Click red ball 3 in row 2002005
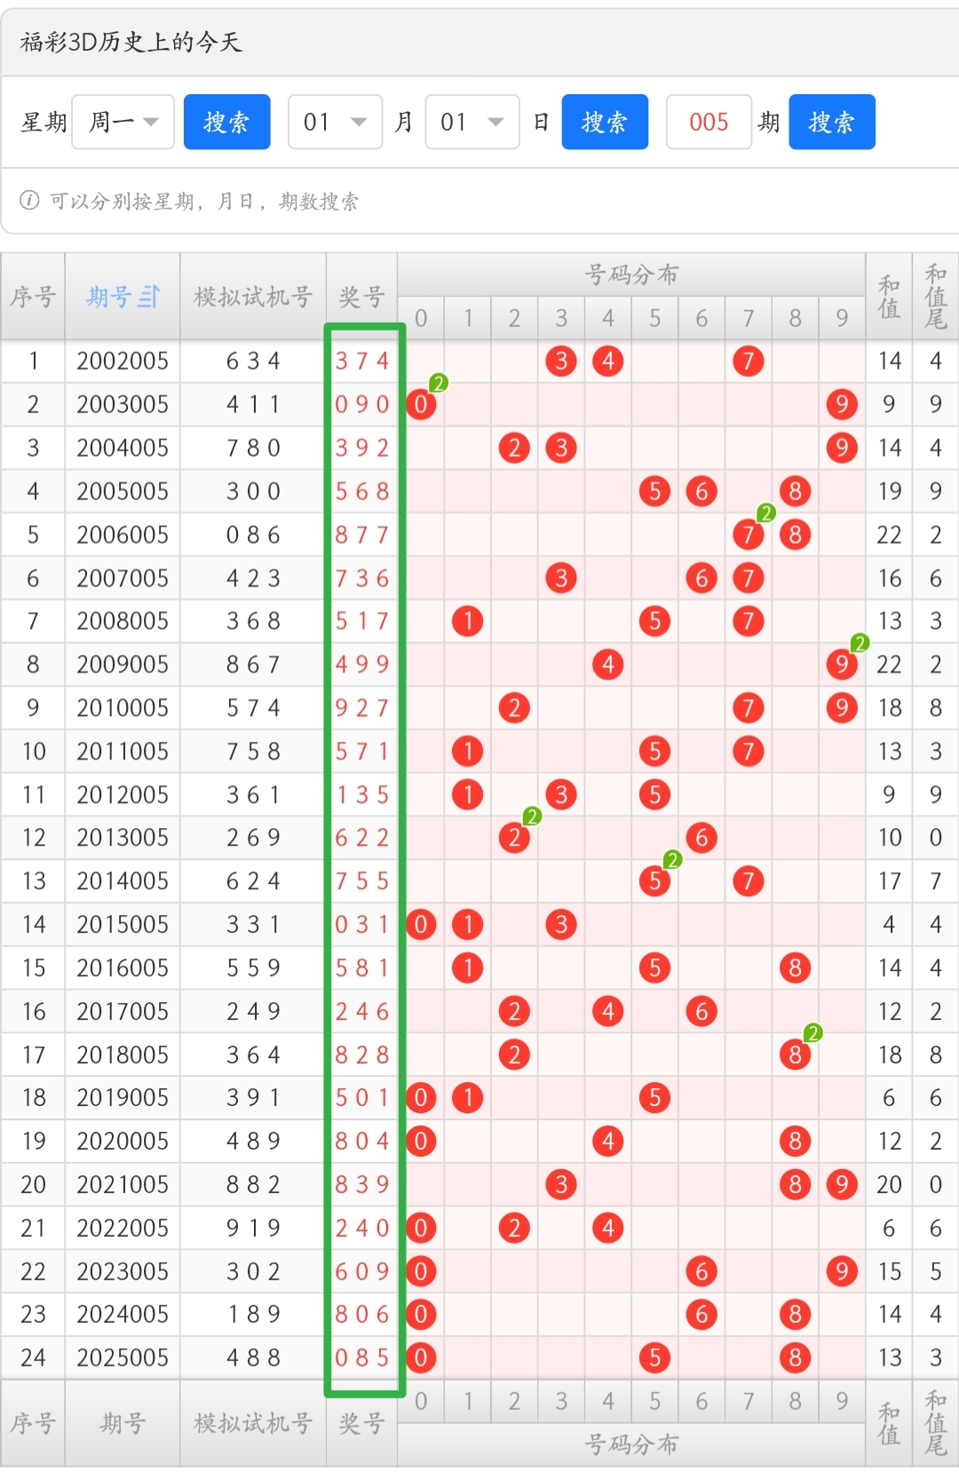The image size is (959, 1473). pyautogui.click(x=561, y=361)
